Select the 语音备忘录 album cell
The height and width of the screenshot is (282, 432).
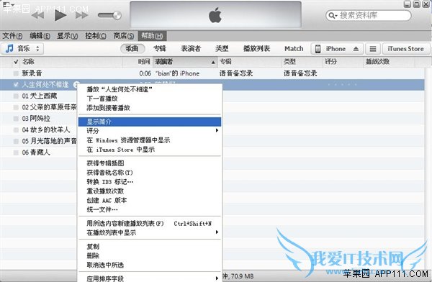tap(236, 73)
